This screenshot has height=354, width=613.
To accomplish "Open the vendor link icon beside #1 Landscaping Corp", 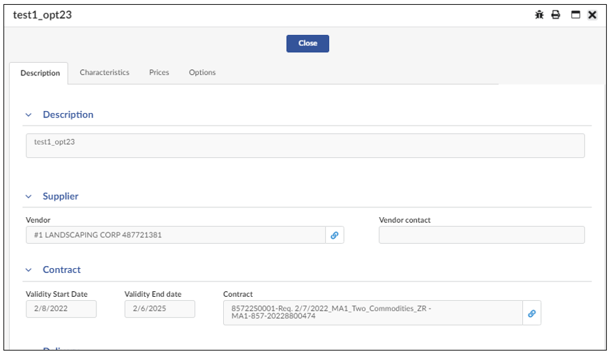I will point(335,235).
